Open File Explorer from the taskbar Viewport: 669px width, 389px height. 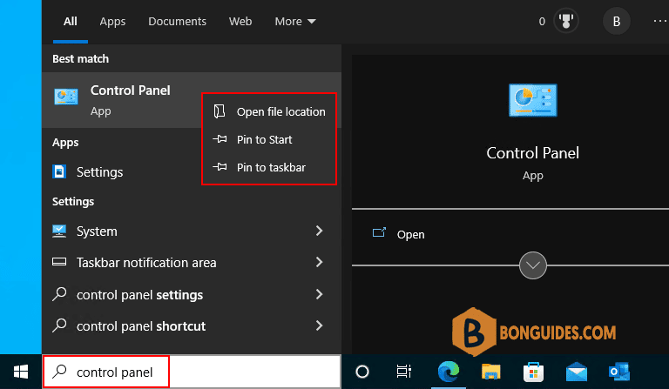[x=491, y=372]
